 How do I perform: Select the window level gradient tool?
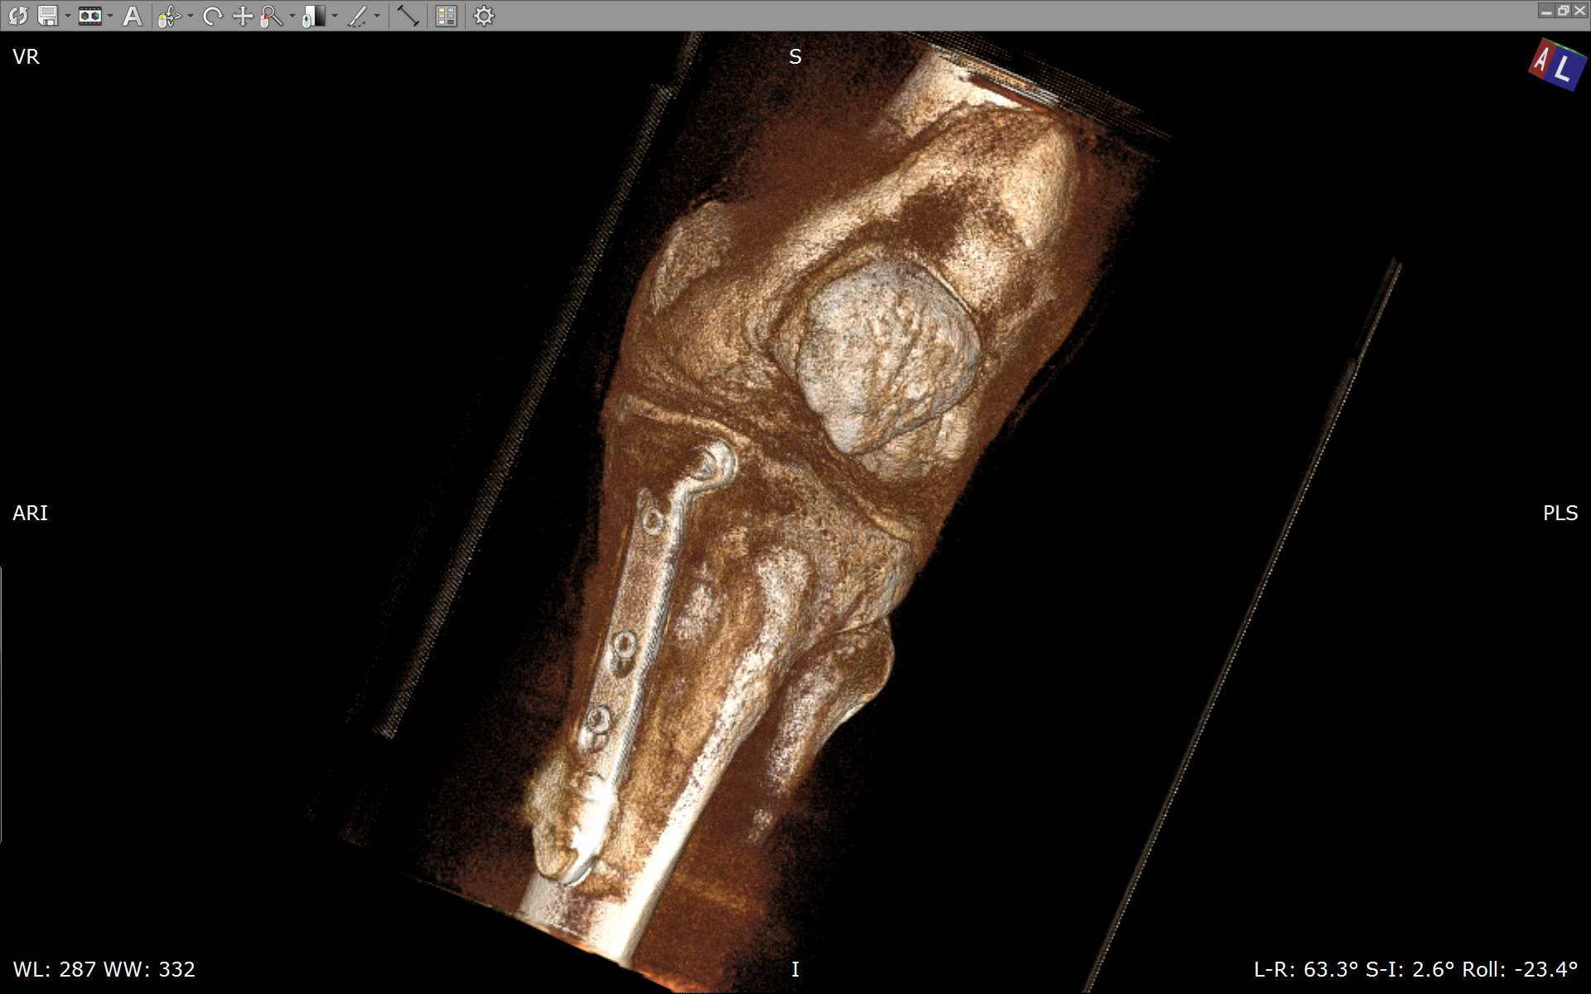(x=313, y=16)
